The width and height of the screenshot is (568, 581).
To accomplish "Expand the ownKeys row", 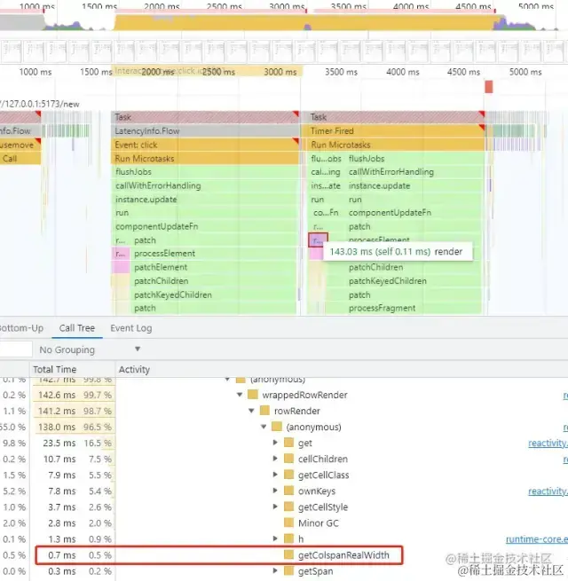I will coord(275,491).
